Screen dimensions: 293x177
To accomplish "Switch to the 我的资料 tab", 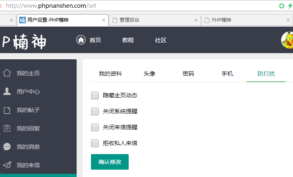I will (110, 74).
